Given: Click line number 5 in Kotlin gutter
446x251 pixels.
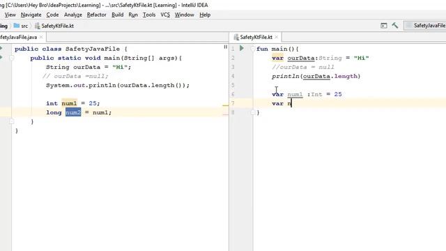Looking at the screenshot, I should click(233, 85).
